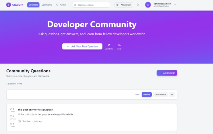
Task: Click the Test User author name
Action: (26, 121)
